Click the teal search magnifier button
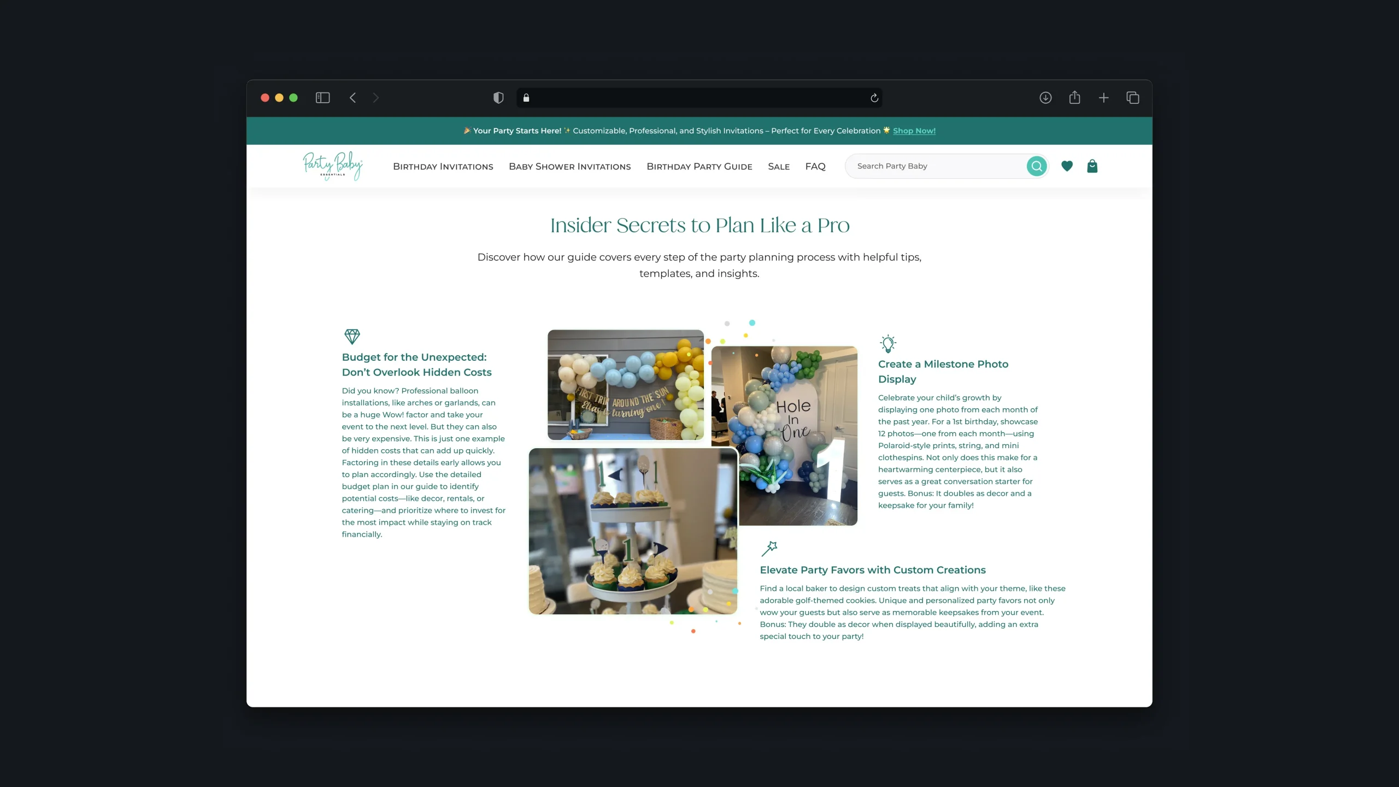This screenshot has height=787, width=1399. pyautogui.click(x=1037, y=166)
